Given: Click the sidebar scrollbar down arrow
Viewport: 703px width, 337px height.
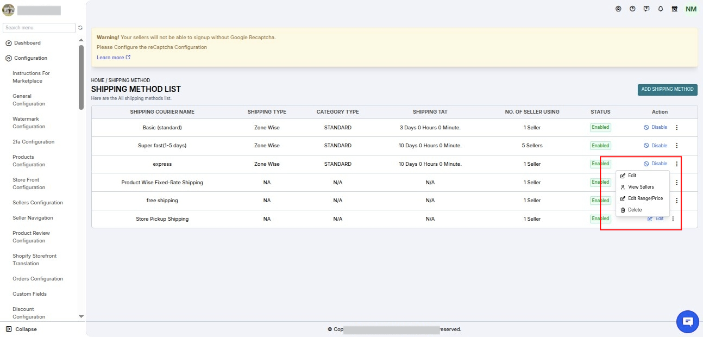Looking at the screenshot, I should tap(81, 316).
